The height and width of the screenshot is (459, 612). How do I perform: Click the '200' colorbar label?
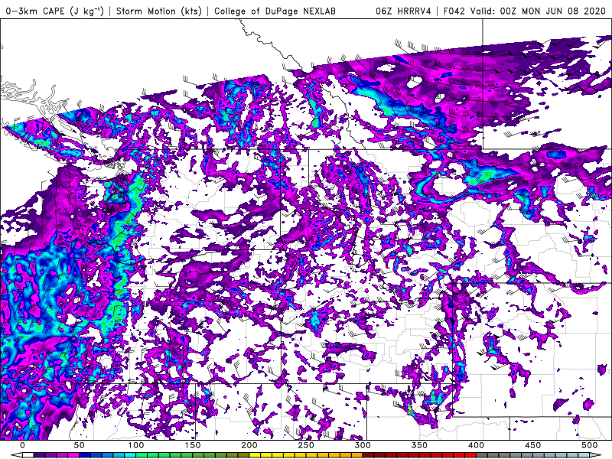click(x=249, y=445)
